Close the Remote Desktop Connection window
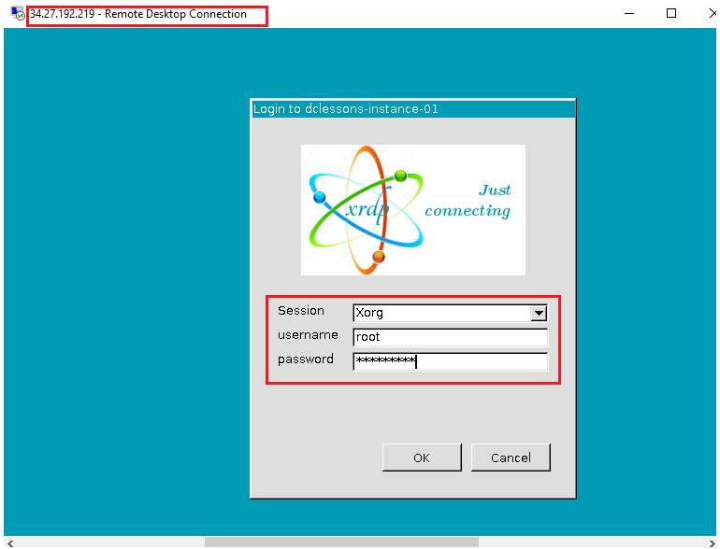Screen dimensions: 720x549 pyautogui.click(x=713, y=13)
